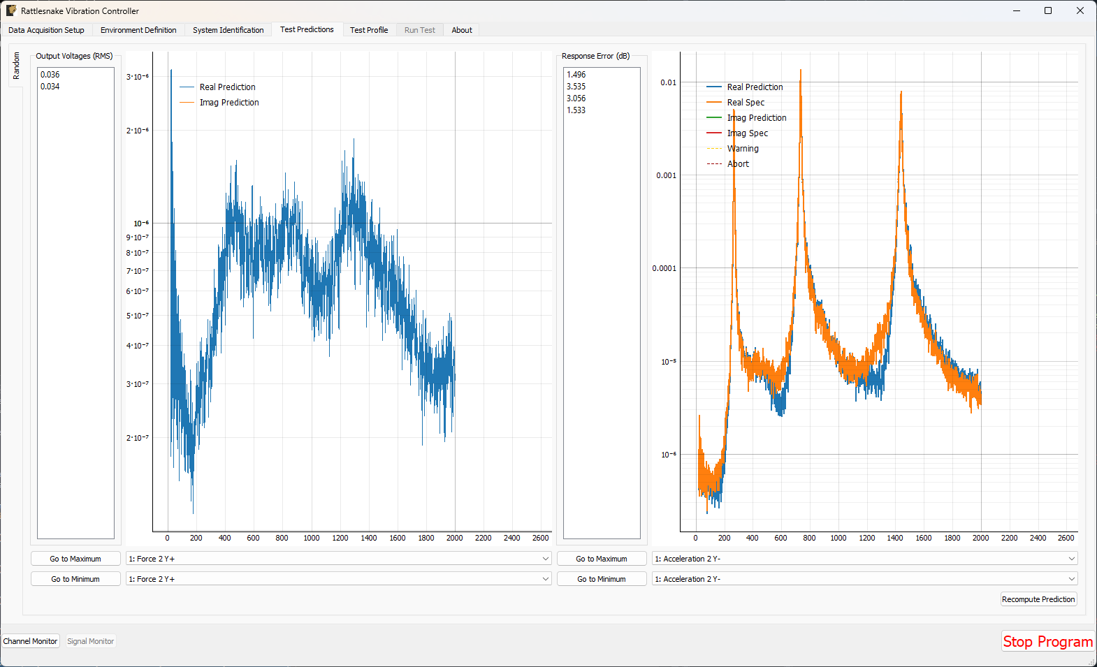Open the About tab
The height and width of the screenshot is (667, 1097).
(461, 30)
